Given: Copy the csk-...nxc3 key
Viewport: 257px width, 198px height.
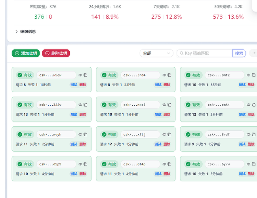Looking at the screenshot, I should [169, 105].
